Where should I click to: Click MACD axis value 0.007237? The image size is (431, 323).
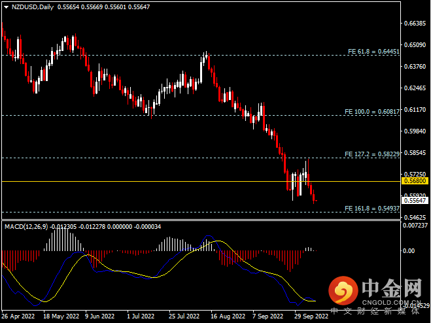[415, 226]
